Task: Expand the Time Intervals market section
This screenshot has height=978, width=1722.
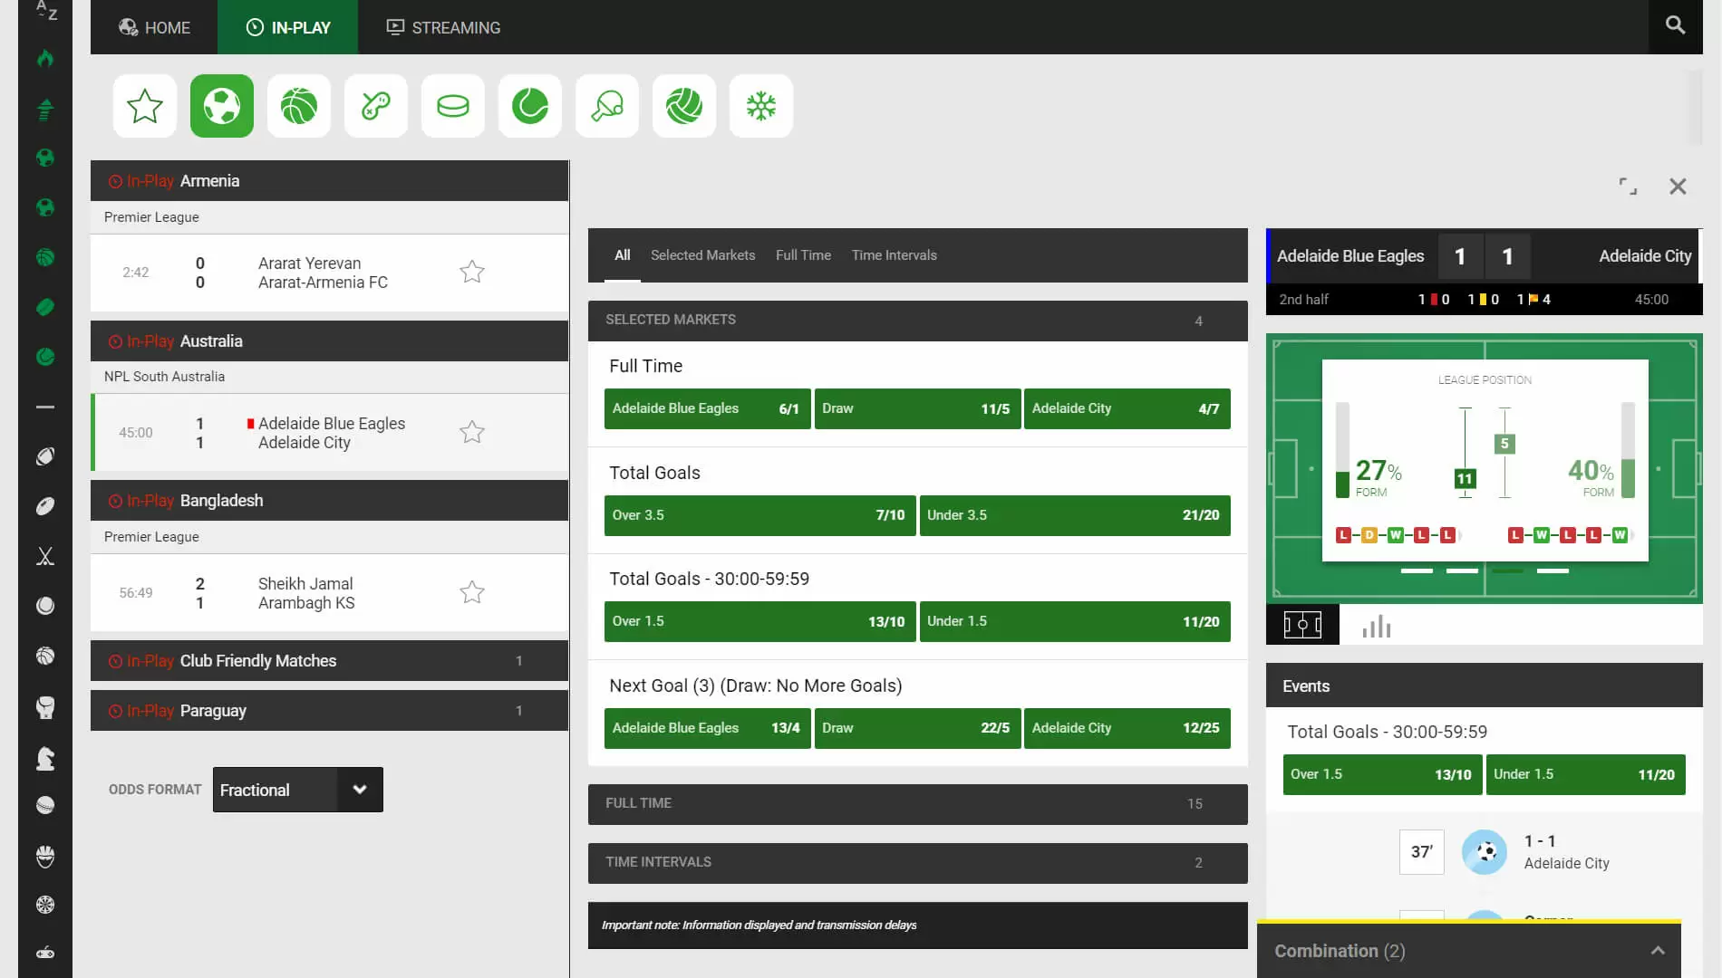Action: 917,863
